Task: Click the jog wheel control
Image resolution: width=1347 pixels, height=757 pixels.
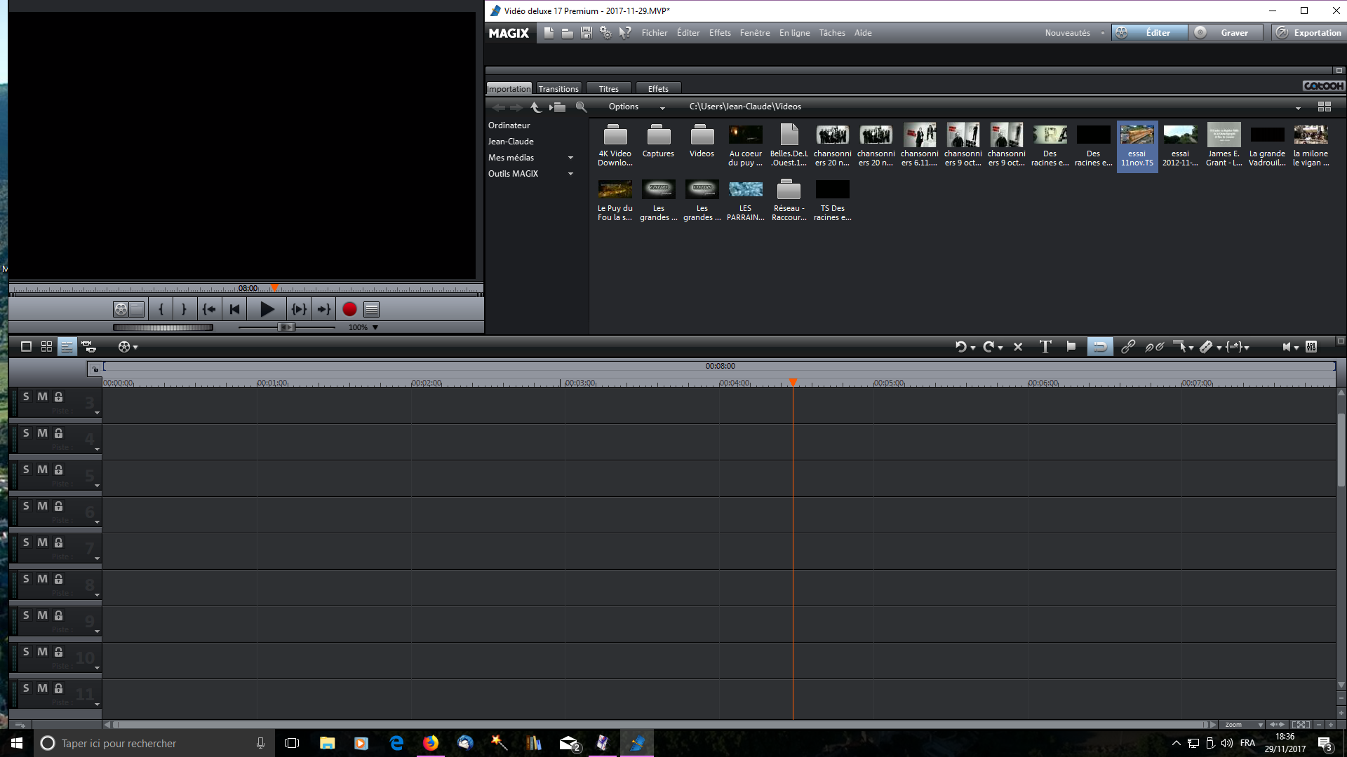Action: 163,327
